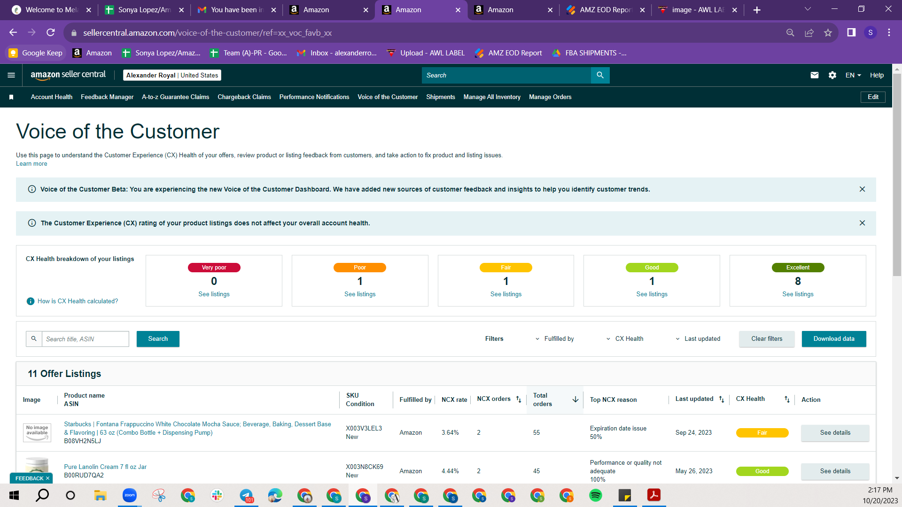
Task: Open How is CX Health calculated link
Action: tap(78, 301)
